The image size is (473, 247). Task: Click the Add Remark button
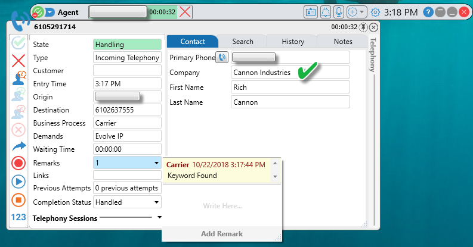pyautogui.click(x=221, y=234)
